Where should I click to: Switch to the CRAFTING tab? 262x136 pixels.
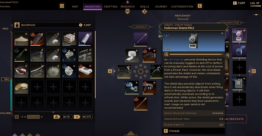pyautogui.click(x=111, y=7)
